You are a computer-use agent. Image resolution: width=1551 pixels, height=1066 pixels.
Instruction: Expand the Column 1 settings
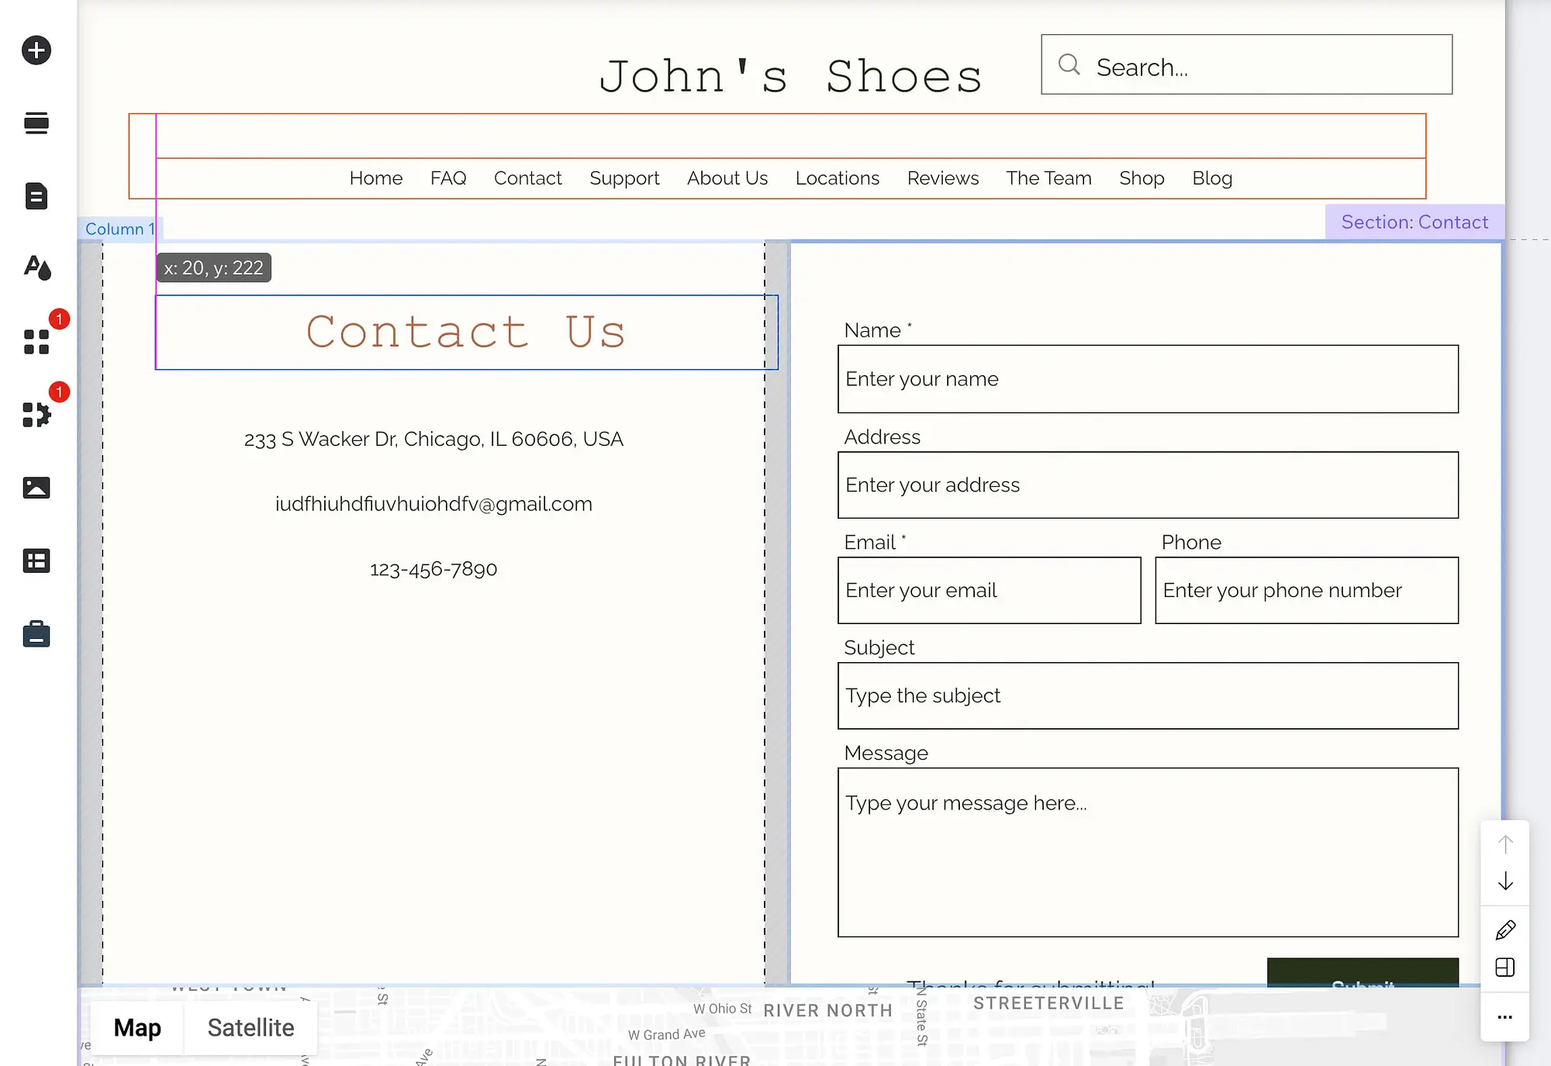pos(118,229)
